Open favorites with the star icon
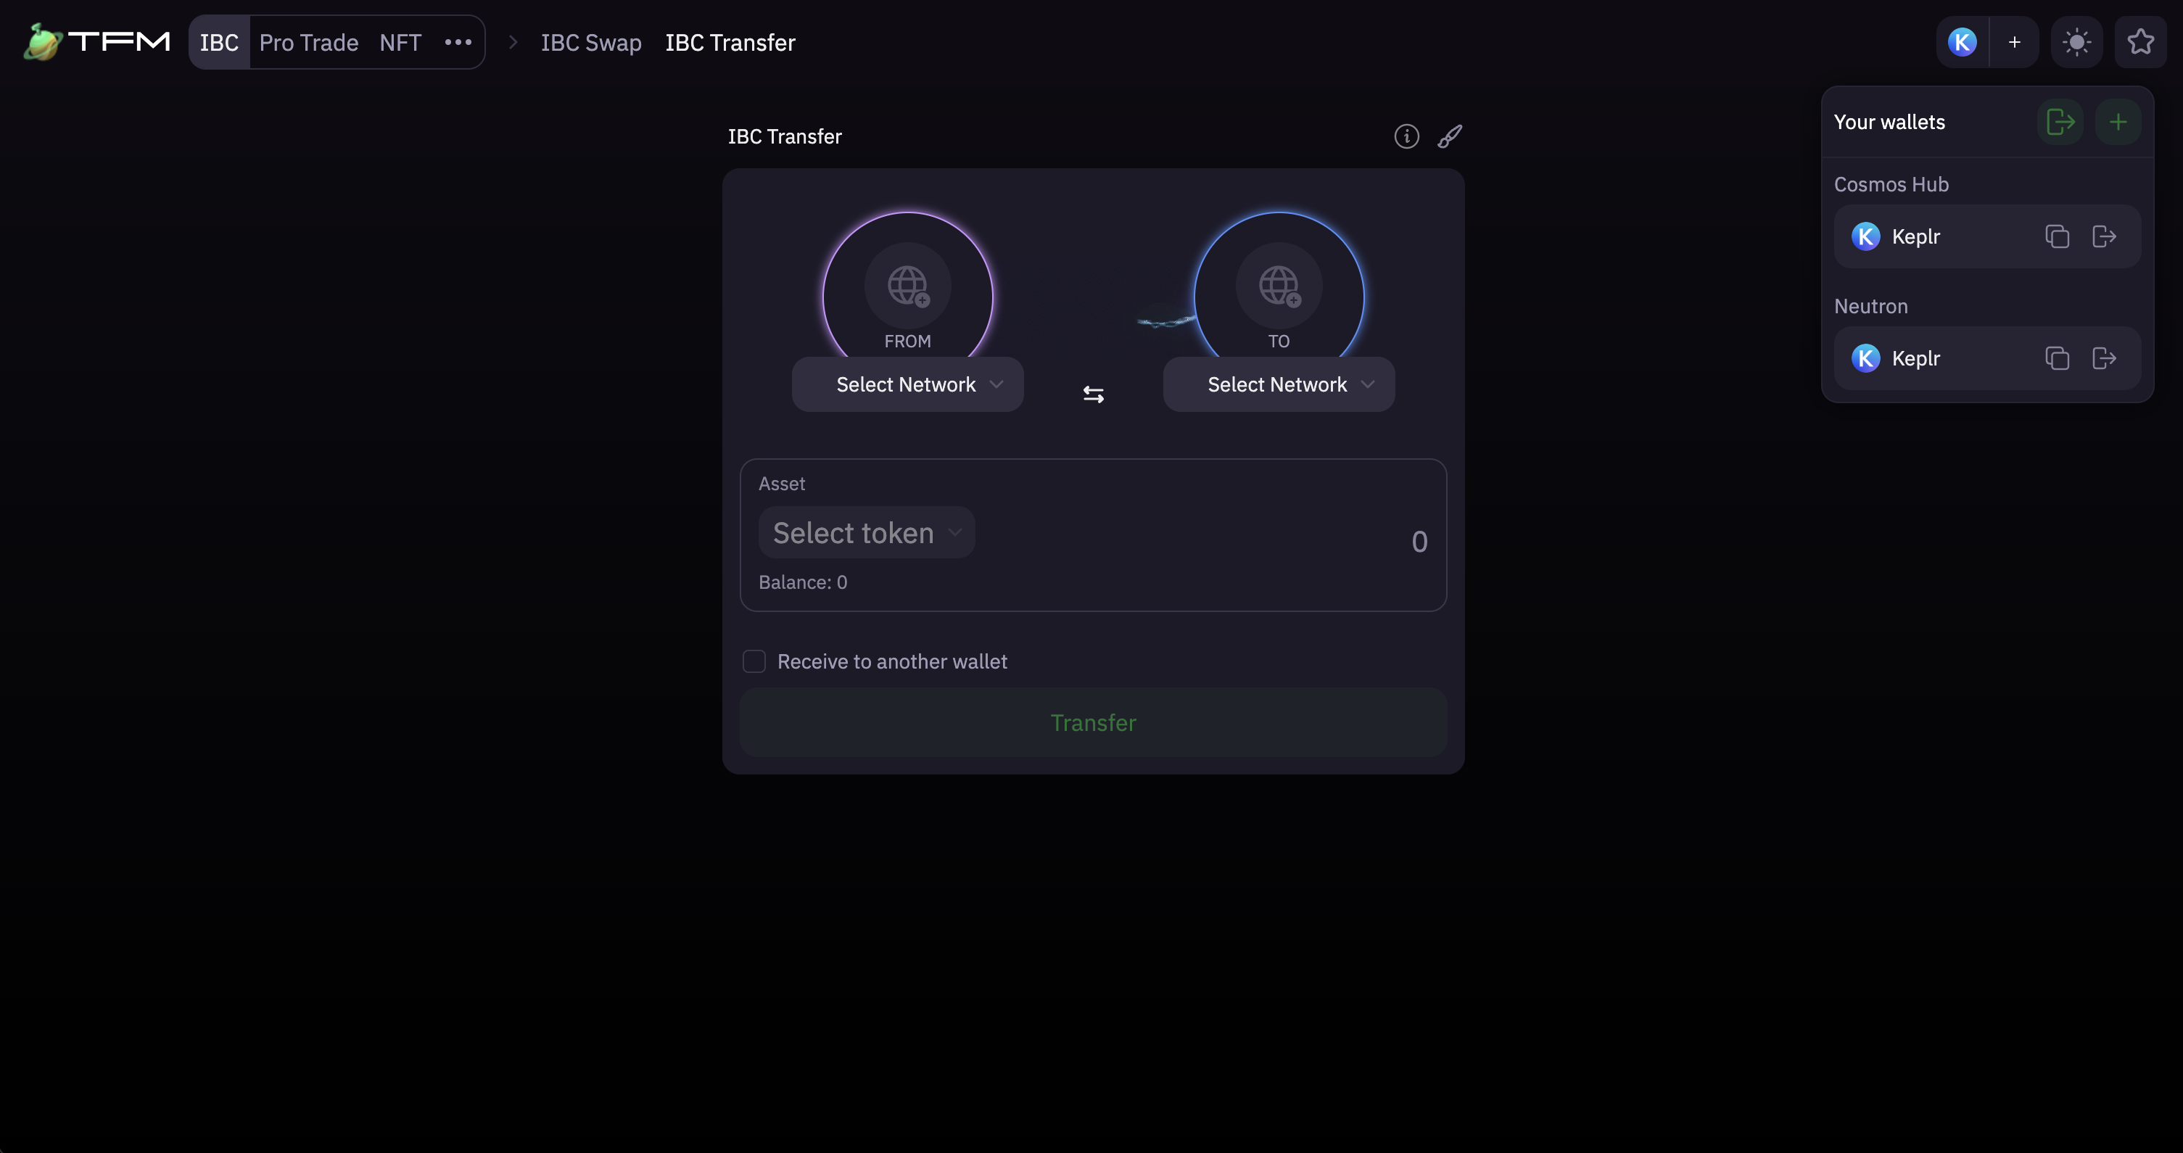The width and height of the screenshot is (2183, 1153). coord(2141,42)
